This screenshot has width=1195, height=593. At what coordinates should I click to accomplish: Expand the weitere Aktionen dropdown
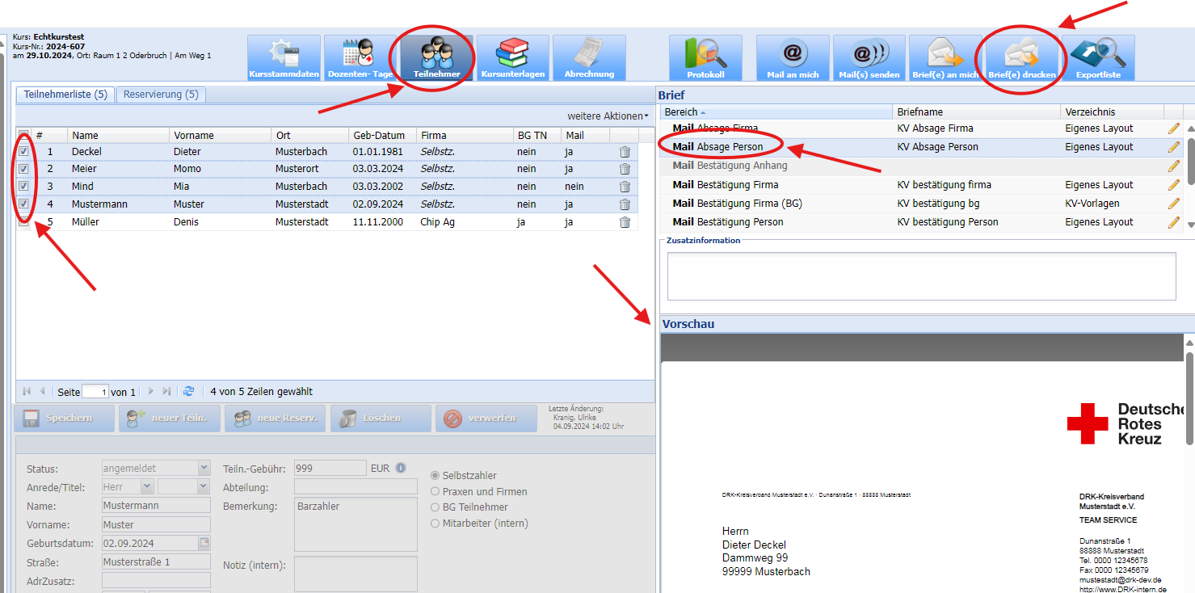[x=608, y=116]
